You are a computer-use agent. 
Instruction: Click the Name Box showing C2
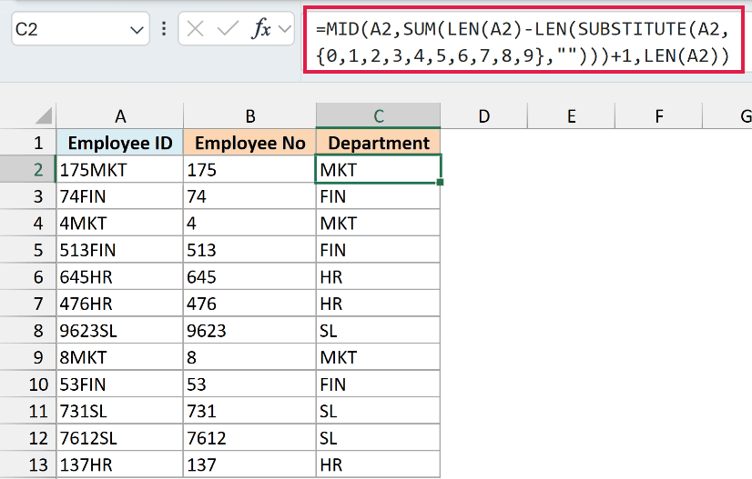(x=80, y=29)
